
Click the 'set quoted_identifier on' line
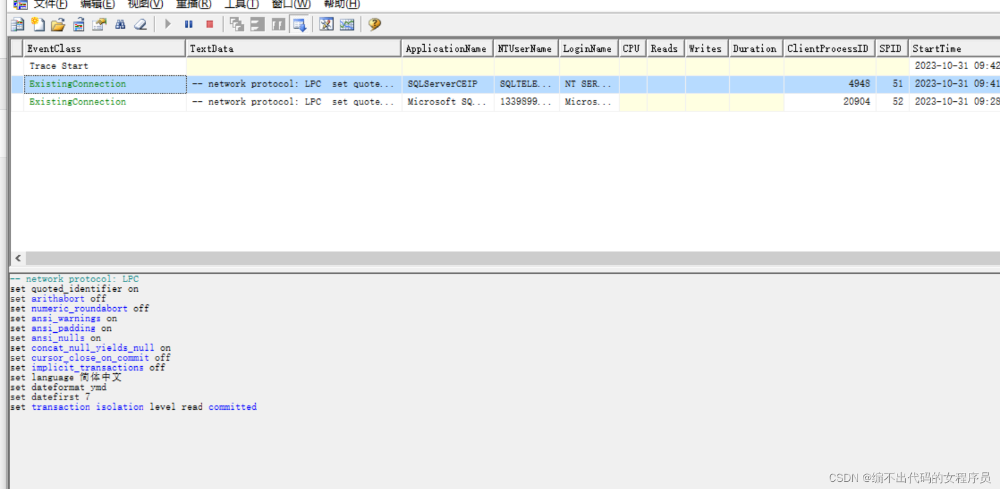tap(75, 289)
